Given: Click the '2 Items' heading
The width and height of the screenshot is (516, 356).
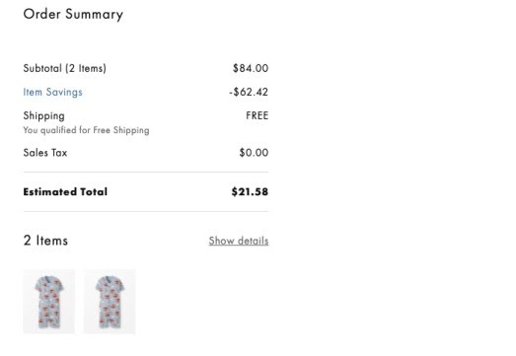Looking at the screenshot, I should click(45, 241).
